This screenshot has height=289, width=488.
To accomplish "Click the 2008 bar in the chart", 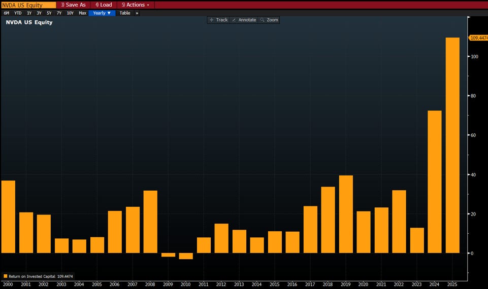I will 150,222.
